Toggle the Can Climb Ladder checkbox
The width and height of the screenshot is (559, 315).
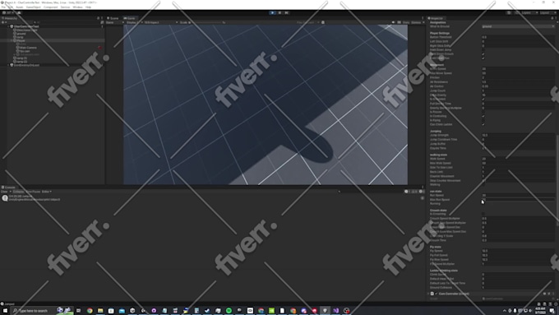483,124
